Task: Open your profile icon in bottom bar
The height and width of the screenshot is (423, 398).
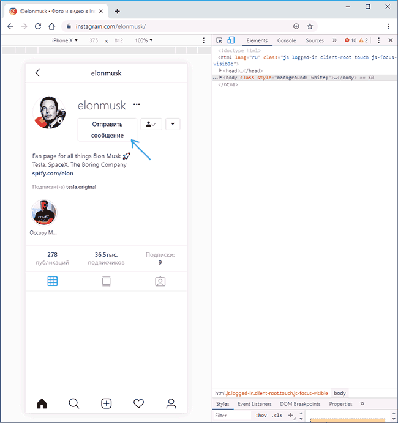Action: pyautogui.click(x=171, y=403)
